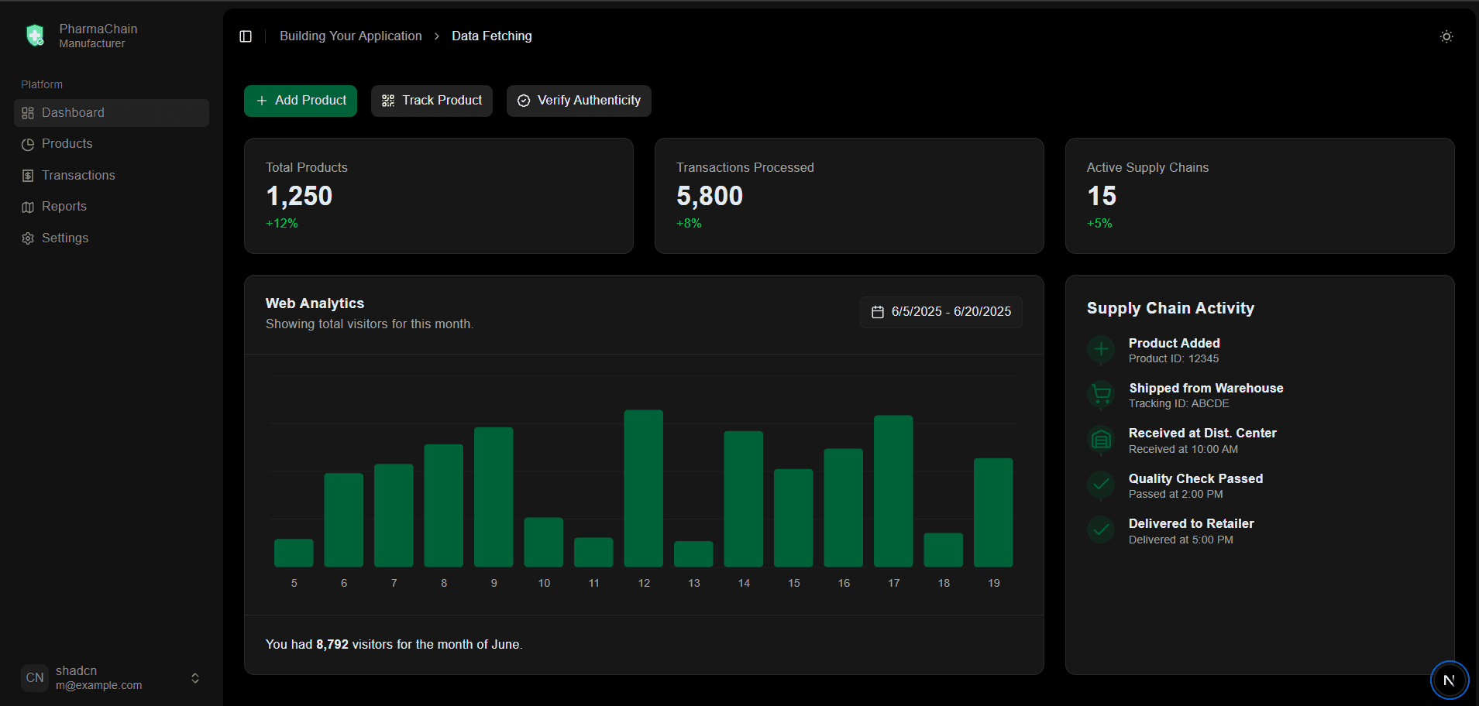
Task: Click the Settings gear icon
Action: tap(28, 238)
